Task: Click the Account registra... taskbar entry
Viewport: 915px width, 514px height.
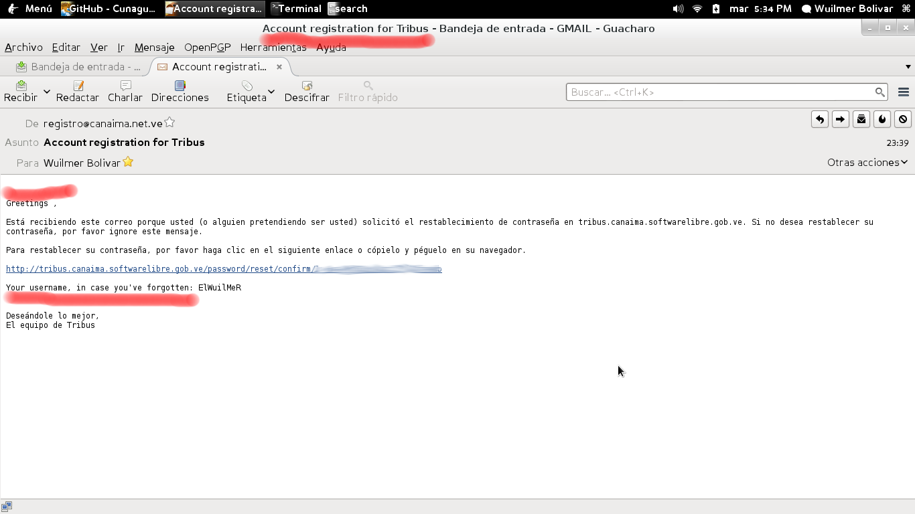Action: coord(214,9)
